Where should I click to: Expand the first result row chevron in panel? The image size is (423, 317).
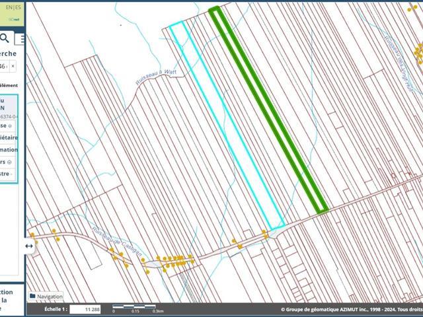[x=9, y=125]
